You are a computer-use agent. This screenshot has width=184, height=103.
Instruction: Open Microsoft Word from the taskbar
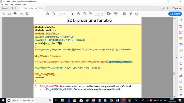click(118, 100)
